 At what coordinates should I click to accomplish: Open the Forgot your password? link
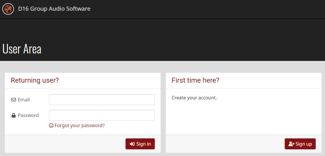[80, 125]
